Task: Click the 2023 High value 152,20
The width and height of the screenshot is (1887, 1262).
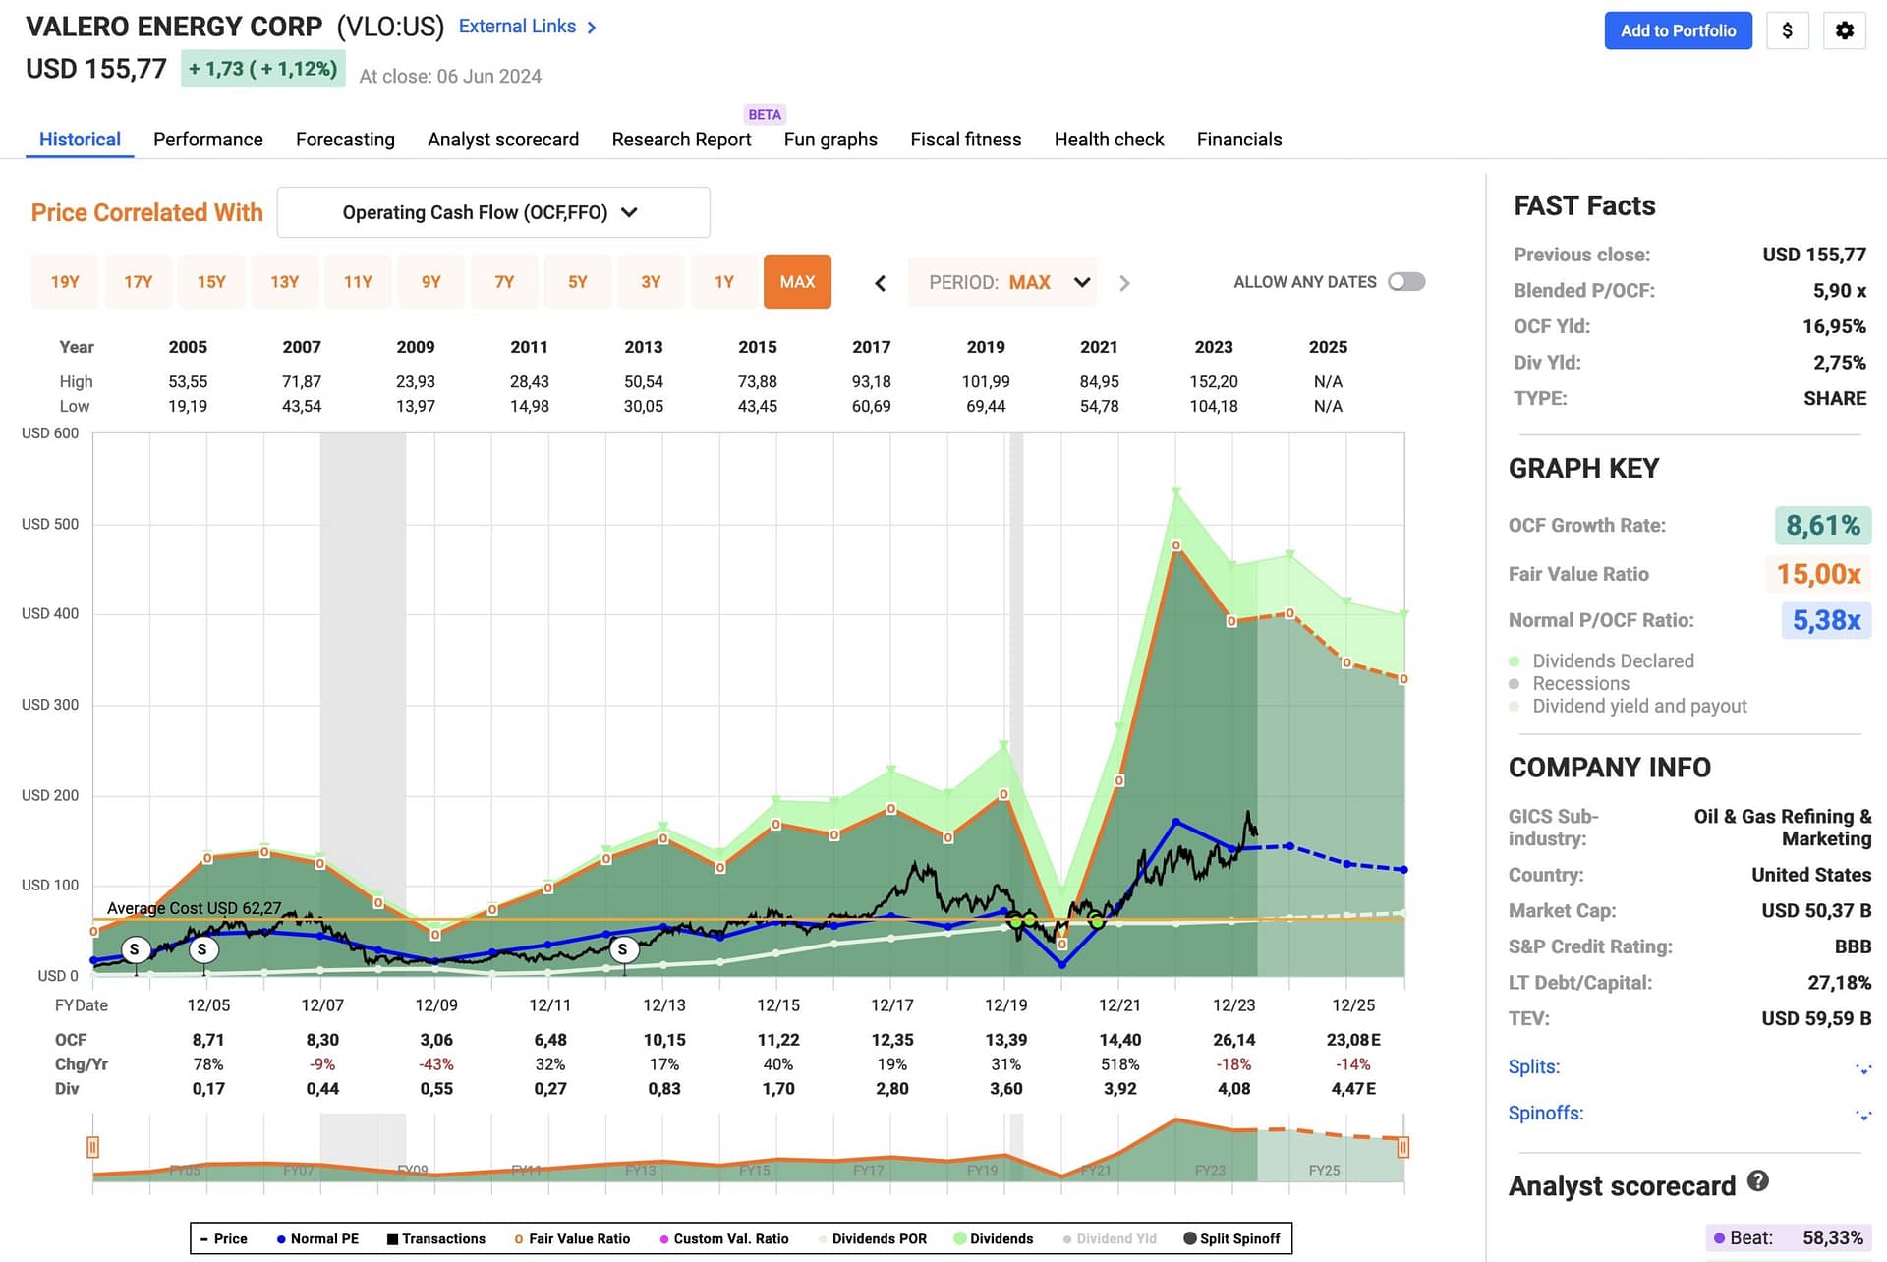Action: (1214, 381)
